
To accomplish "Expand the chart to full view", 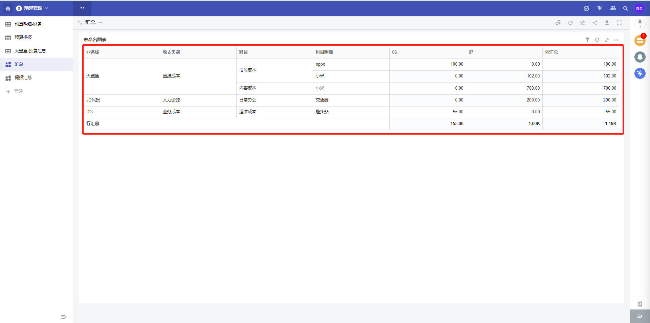I will click(x=607, y=40).
